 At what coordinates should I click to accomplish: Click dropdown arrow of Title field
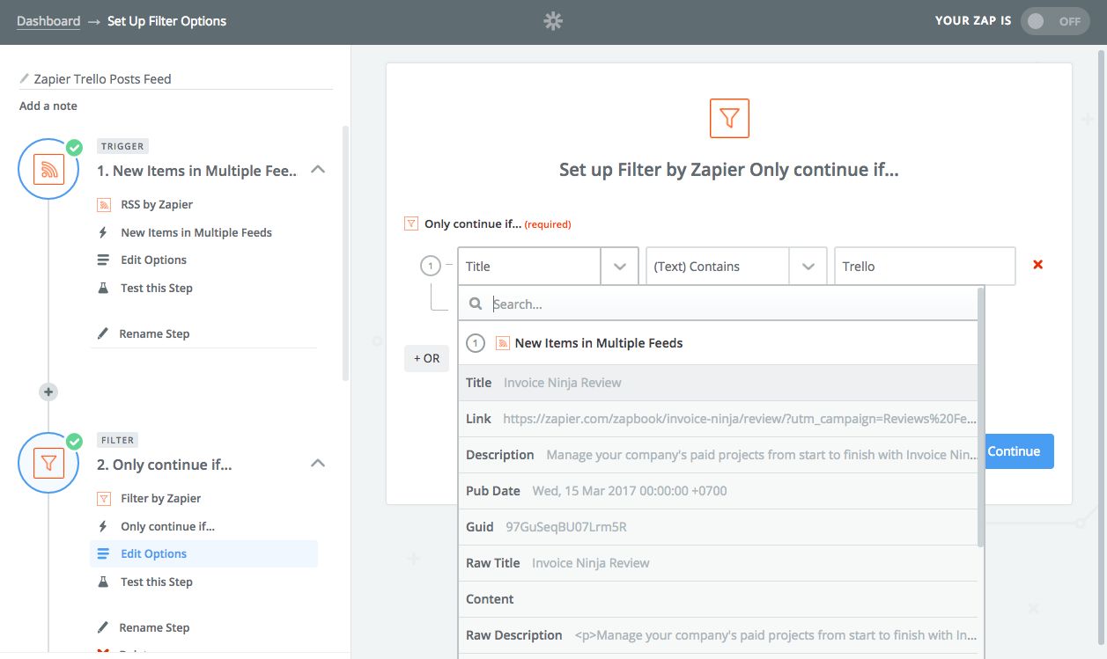point(620,266)
